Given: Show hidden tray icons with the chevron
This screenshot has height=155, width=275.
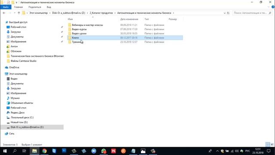Looking at the screenshot, I should click(x=217, y=151).
